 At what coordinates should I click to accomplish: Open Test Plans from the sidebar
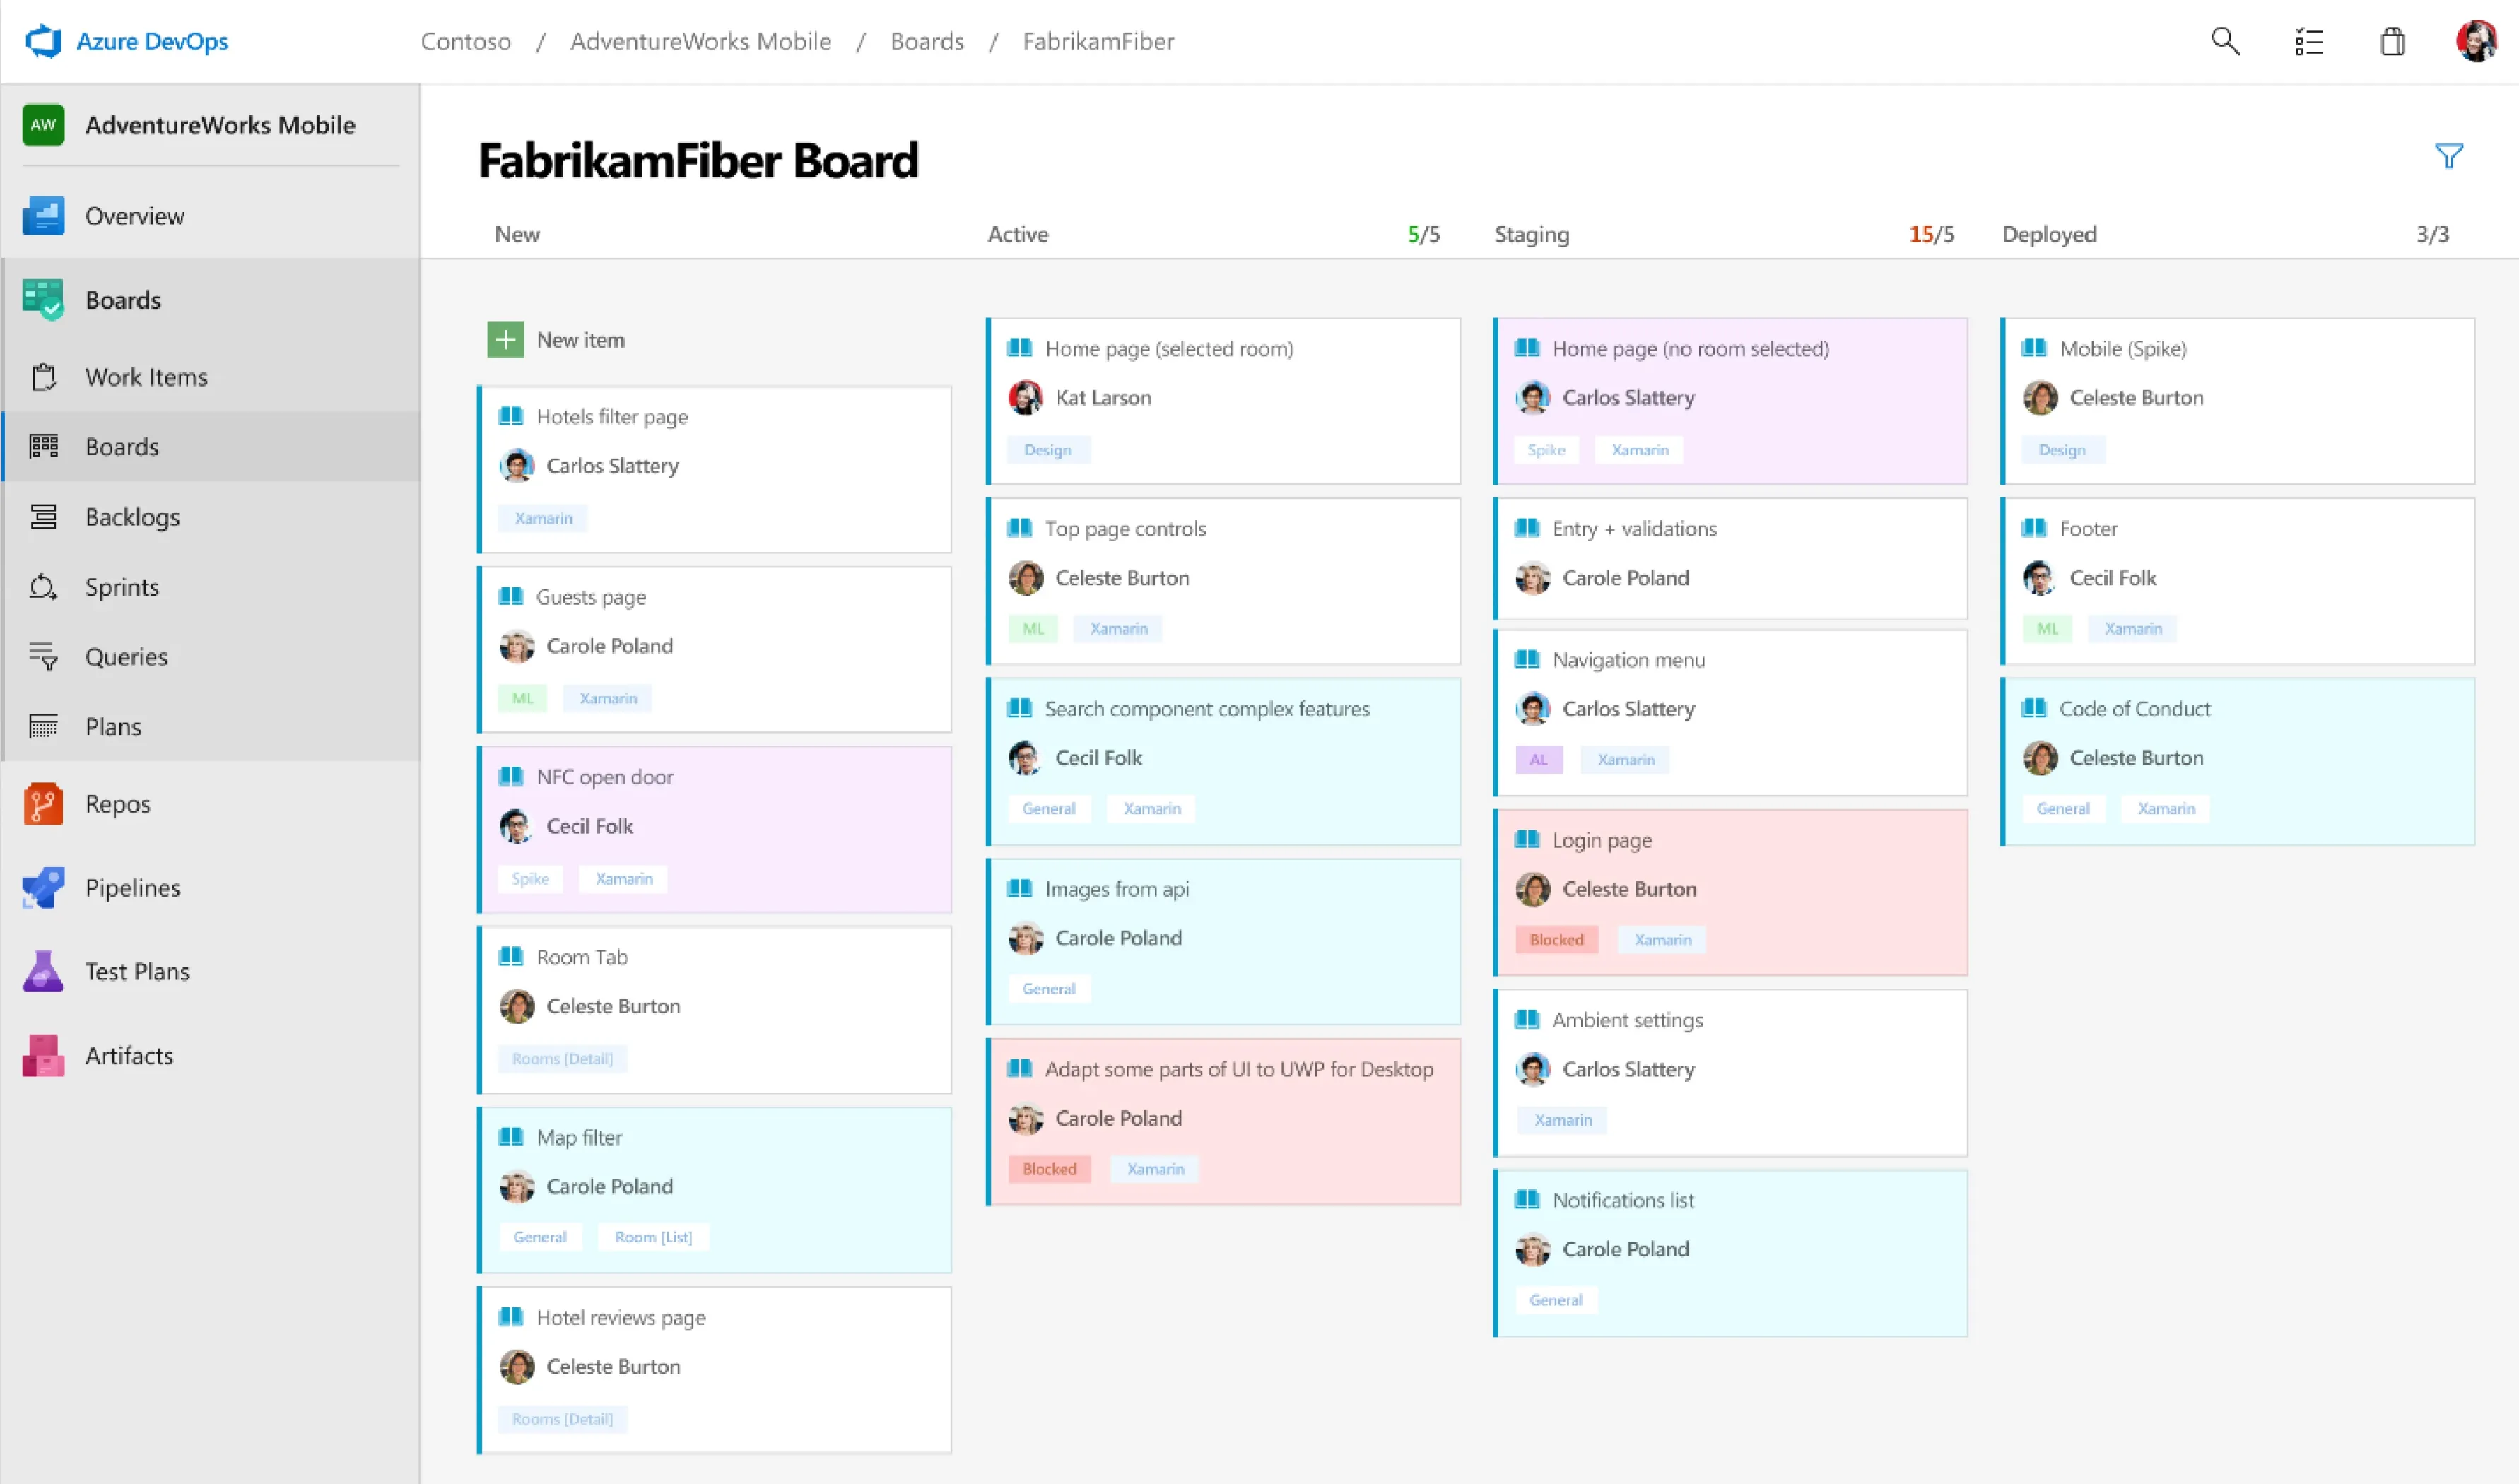pos(137,971)
